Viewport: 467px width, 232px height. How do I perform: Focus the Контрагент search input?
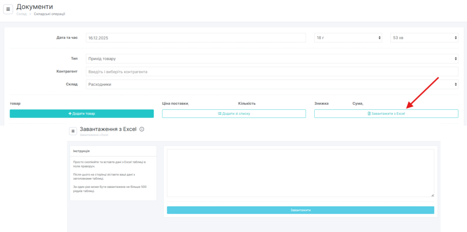[x=272, y=72]
